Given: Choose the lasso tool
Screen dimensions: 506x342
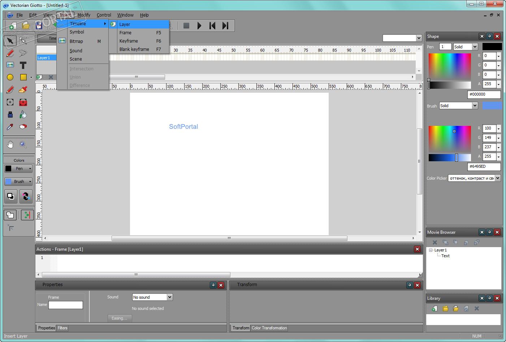Looking at the screenshot, I should tap(23, 53).
